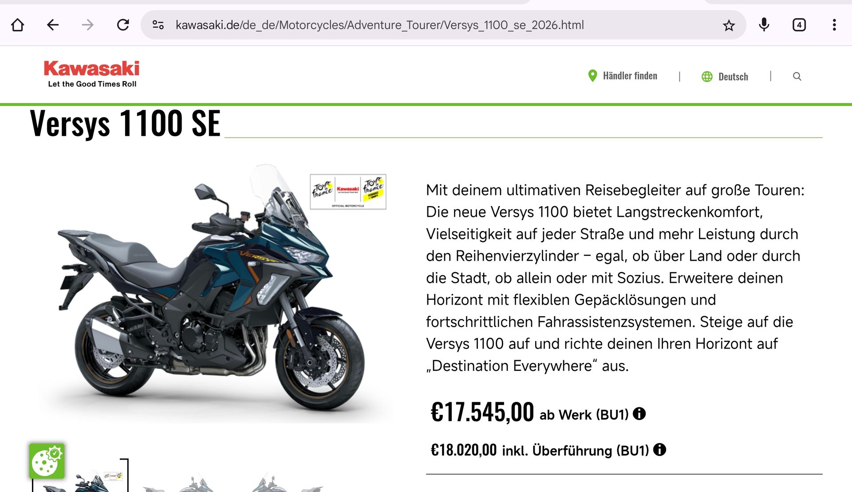The height and width of the screenshot is (492, 852).
Task: Open the tab switcher showing 4 tabs
Action: point(799,25)
